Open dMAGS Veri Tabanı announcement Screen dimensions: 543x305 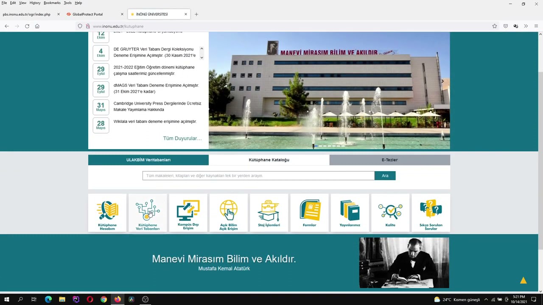pos(156,89)
